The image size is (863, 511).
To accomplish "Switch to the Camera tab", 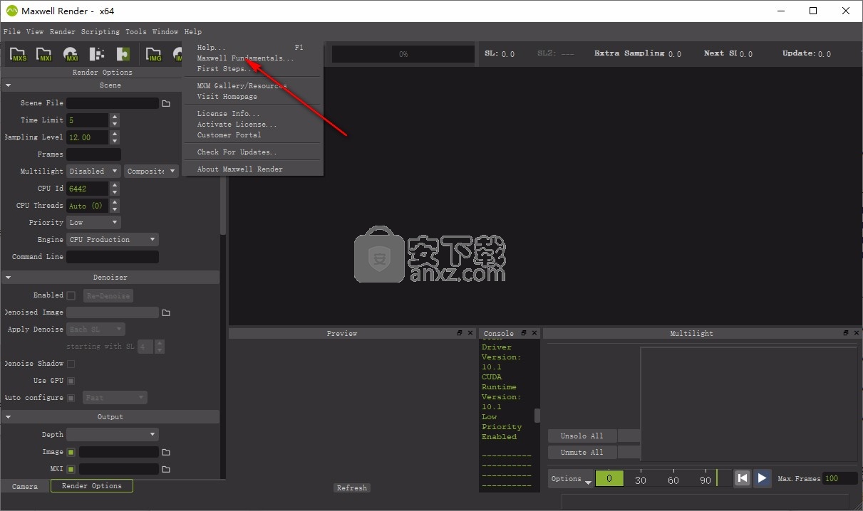I will [x=25, y=486].
